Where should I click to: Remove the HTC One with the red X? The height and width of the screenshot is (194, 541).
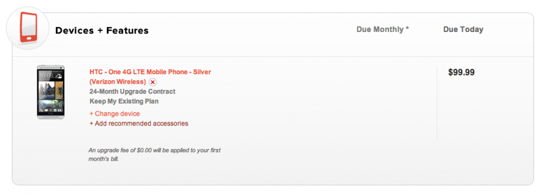click(153, 82)
